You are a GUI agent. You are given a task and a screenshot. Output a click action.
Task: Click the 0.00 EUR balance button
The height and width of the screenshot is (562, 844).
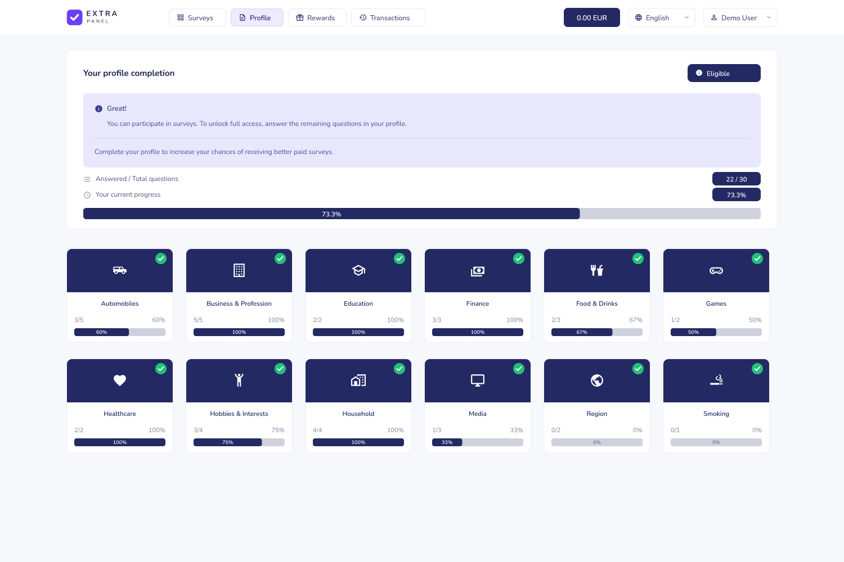592,17
